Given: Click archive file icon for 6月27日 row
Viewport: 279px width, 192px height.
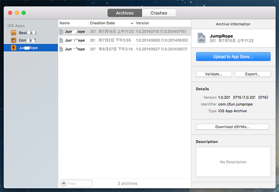Looking at the screenshot, I should [x=61, y=49].
